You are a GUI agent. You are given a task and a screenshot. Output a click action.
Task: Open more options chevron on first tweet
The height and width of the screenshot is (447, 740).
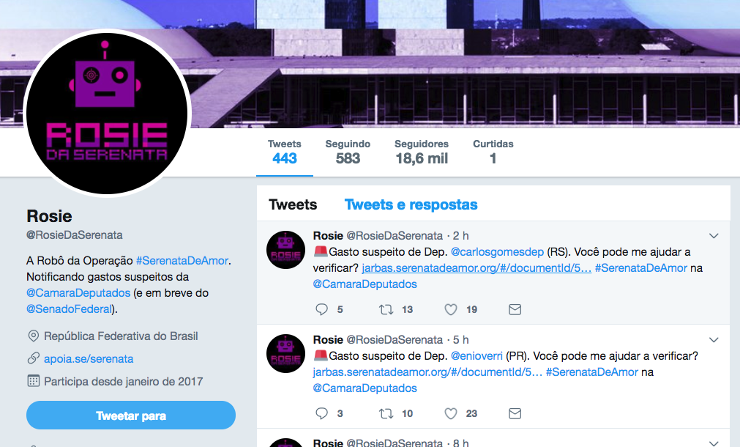click(x=714, y=235)
